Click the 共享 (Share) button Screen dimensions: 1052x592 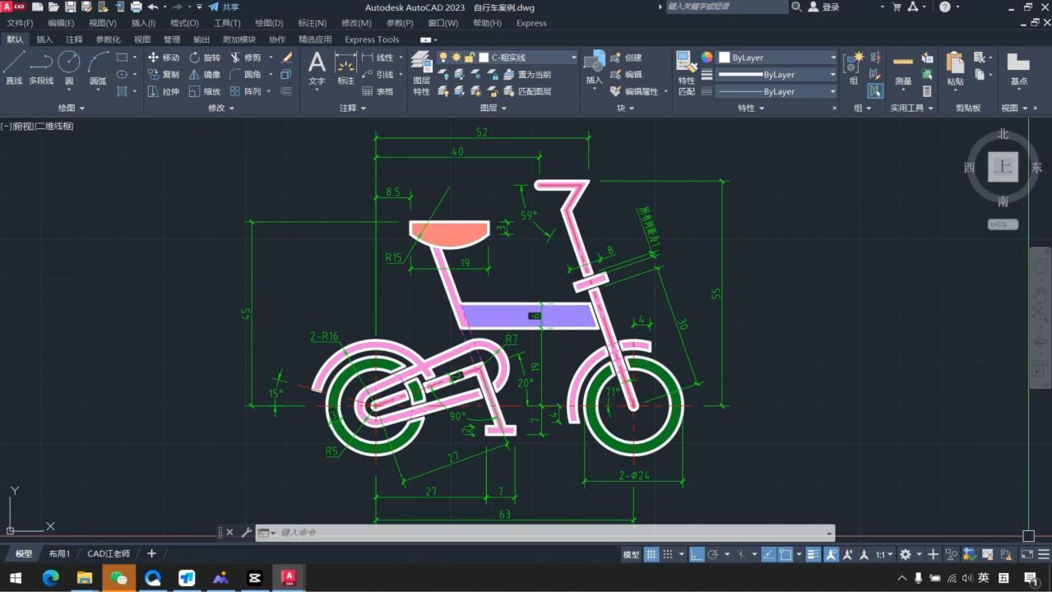[225, 7]
